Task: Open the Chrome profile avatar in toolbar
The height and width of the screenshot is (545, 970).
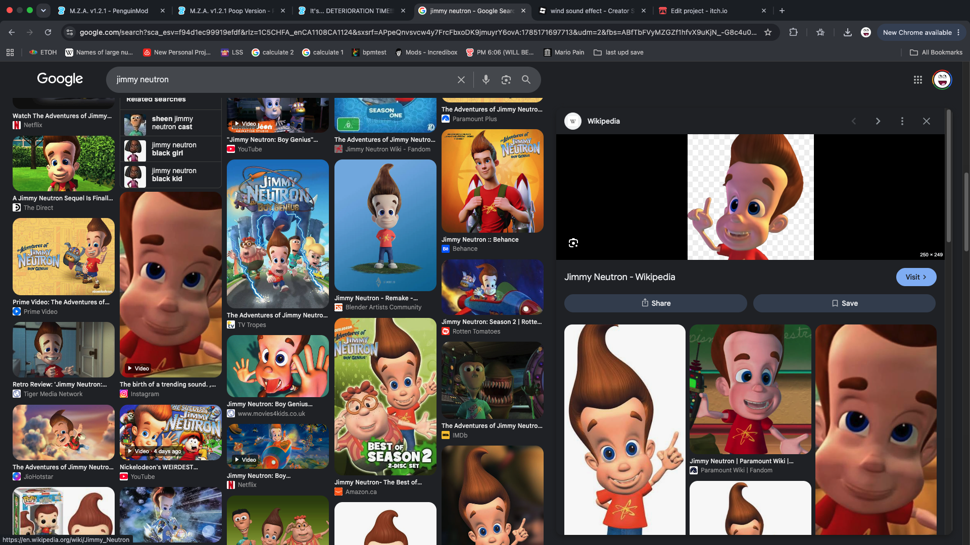Action: 866,32
